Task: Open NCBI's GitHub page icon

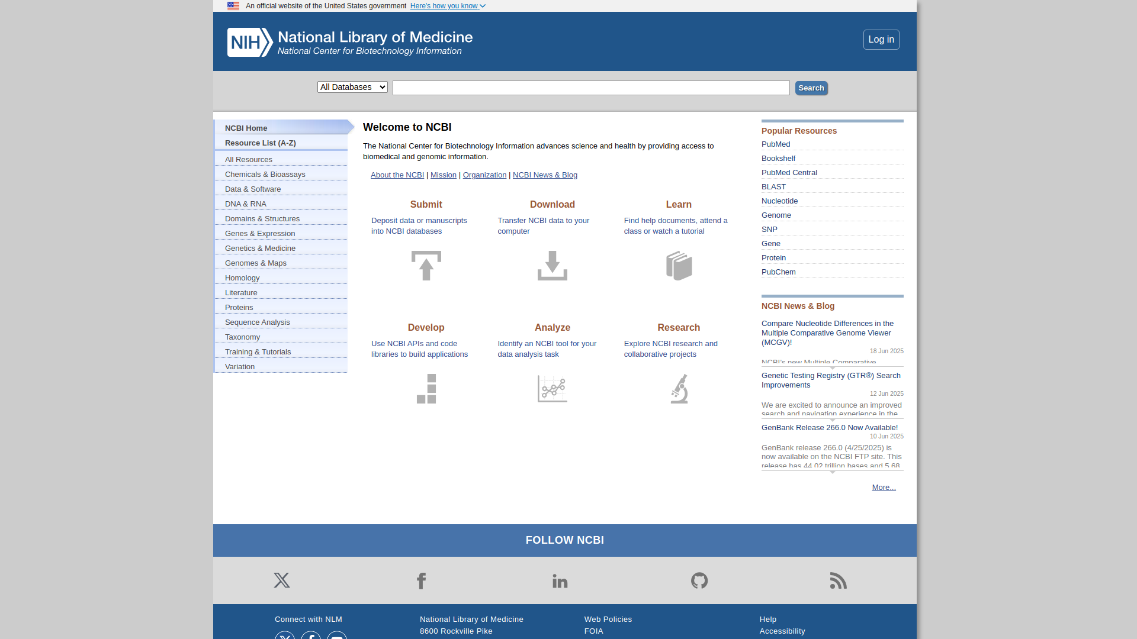Action: click(x=699, y=580)
